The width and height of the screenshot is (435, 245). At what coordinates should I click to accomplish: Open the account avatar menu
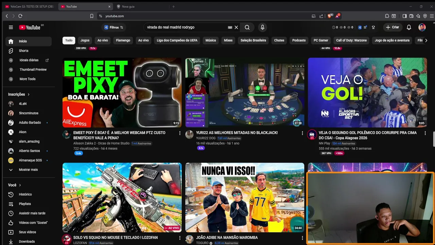(422, 27)
